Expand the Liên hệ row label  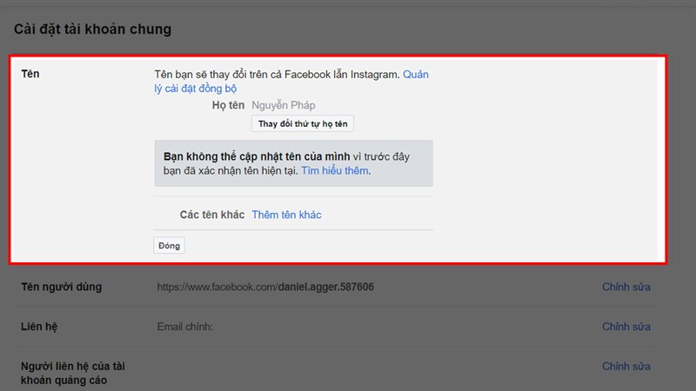[x=42, y=327]
